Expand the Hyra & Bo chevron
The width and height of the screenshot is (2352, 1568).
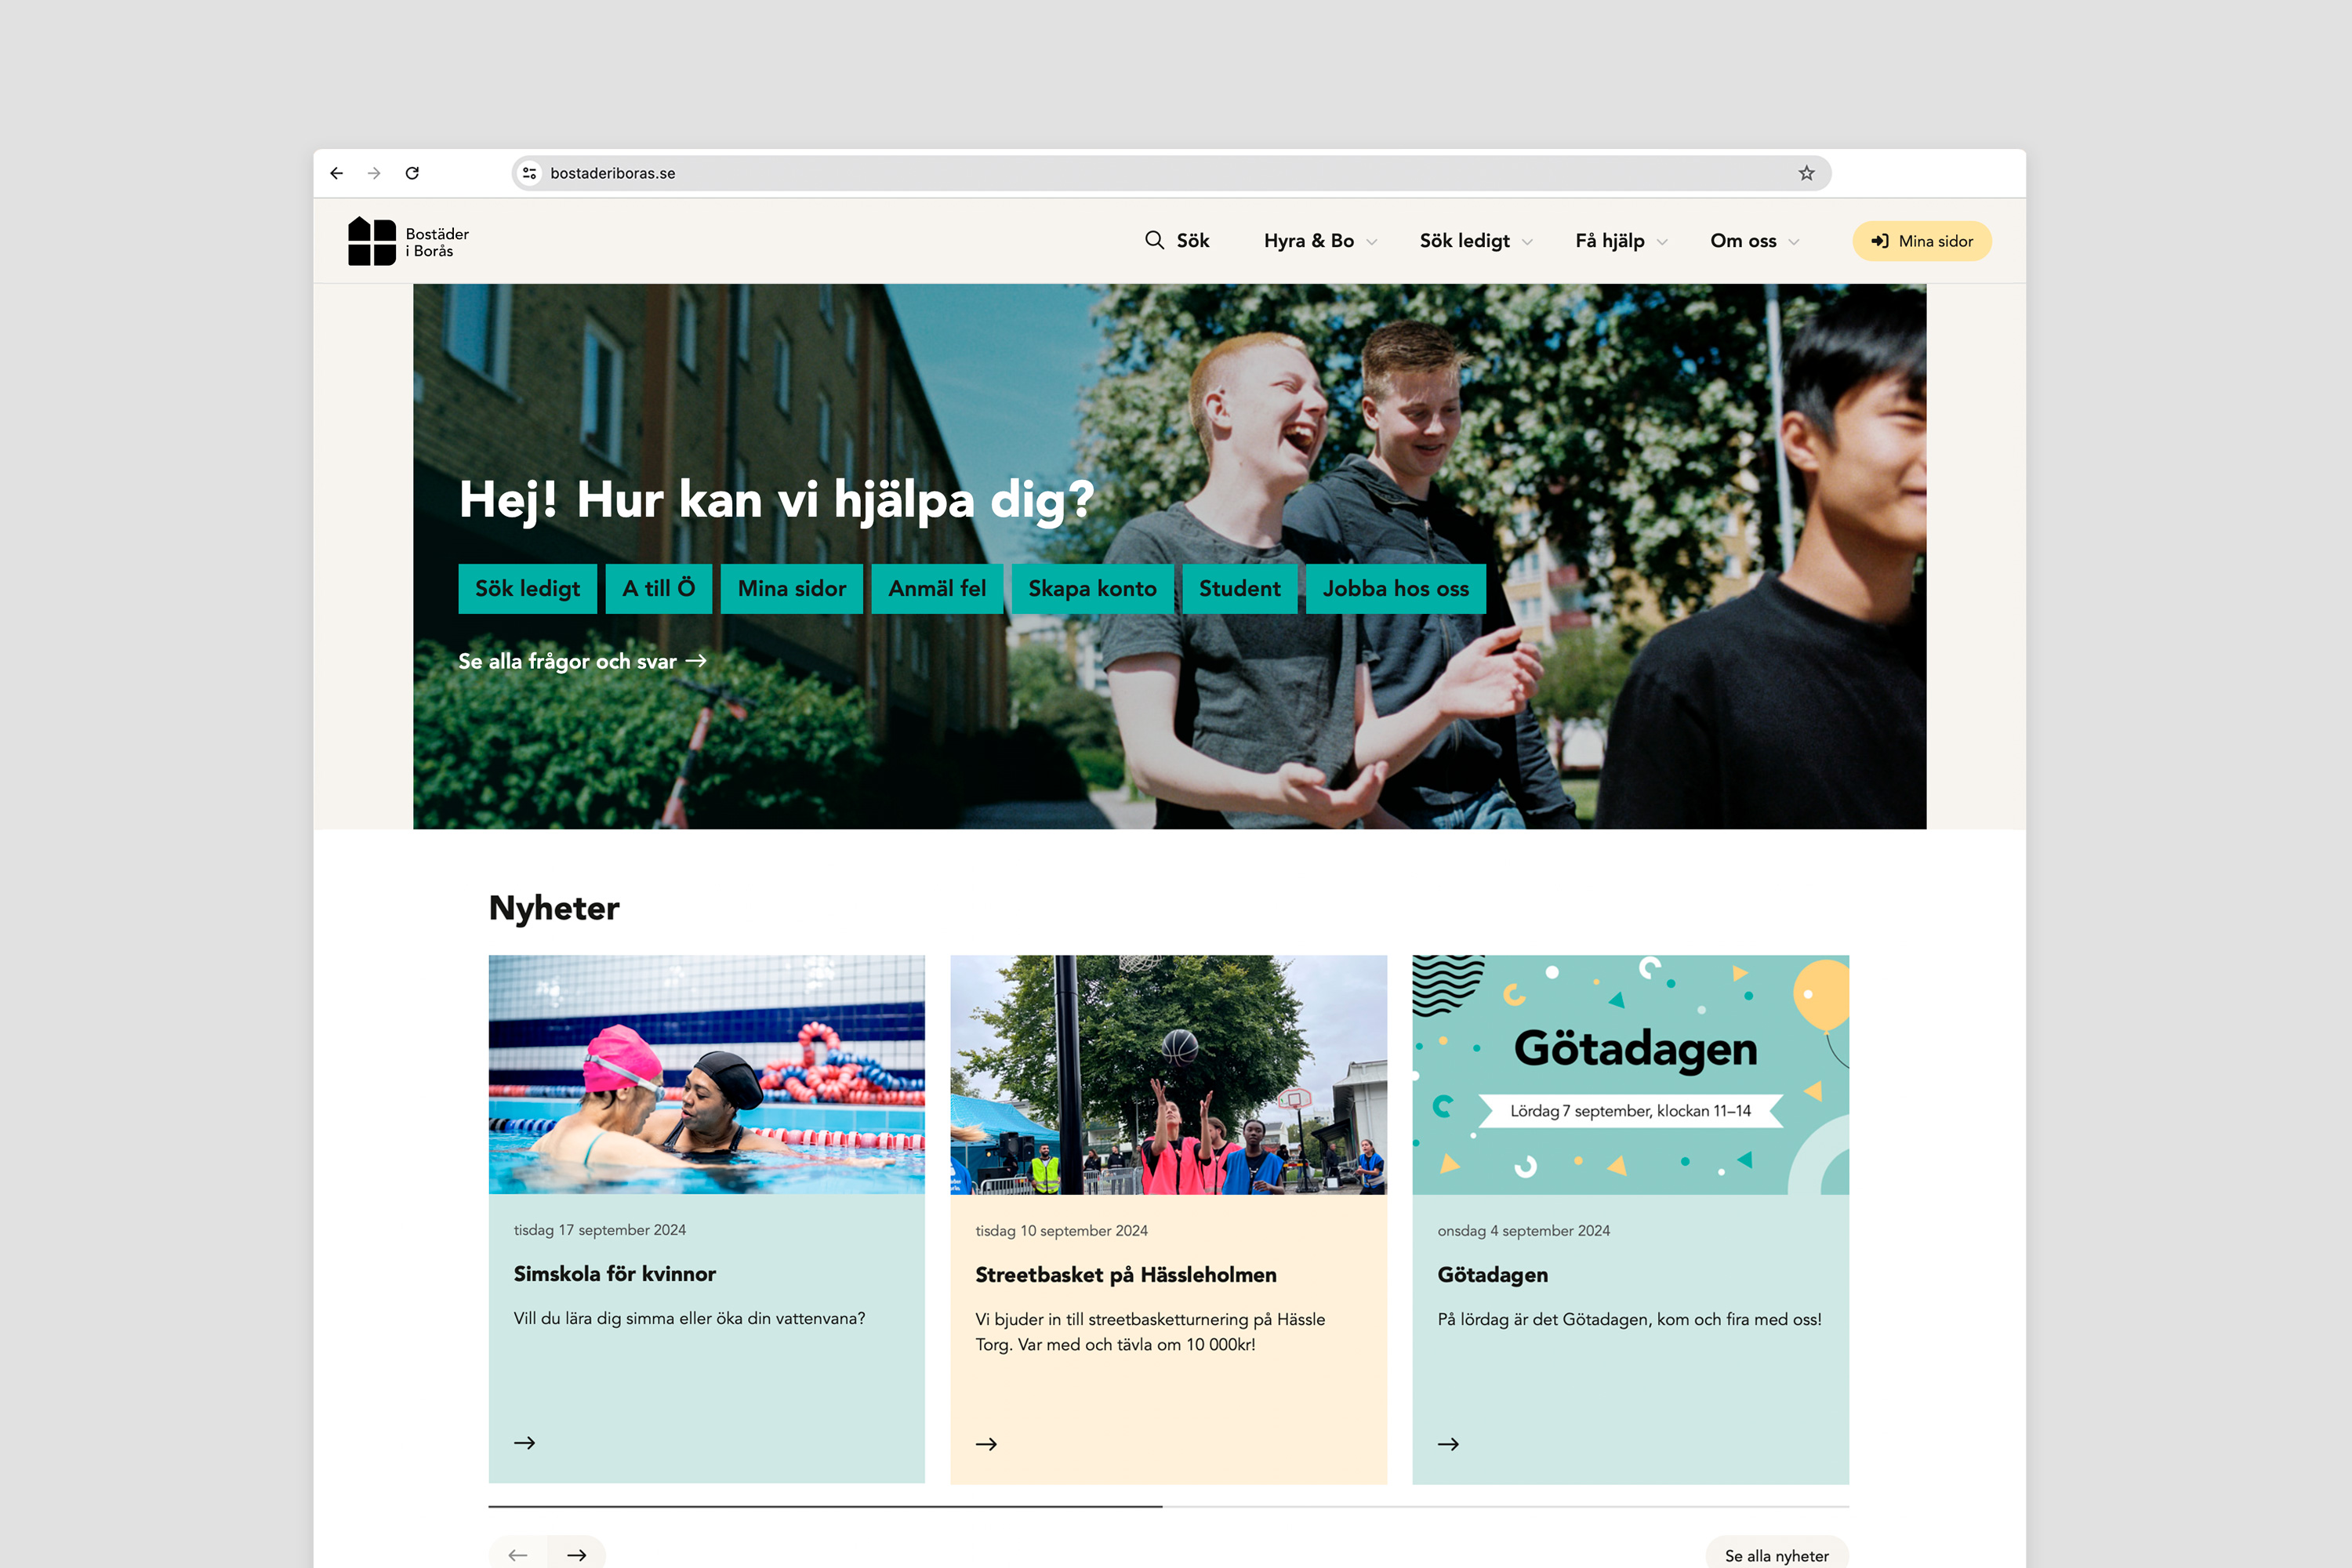pyautogui.click(x=1372, y=242)
